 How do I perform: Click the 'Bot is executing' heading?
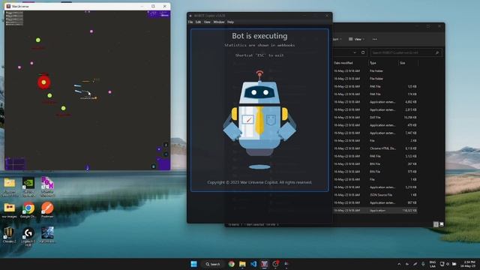click(x=259, y=36)
